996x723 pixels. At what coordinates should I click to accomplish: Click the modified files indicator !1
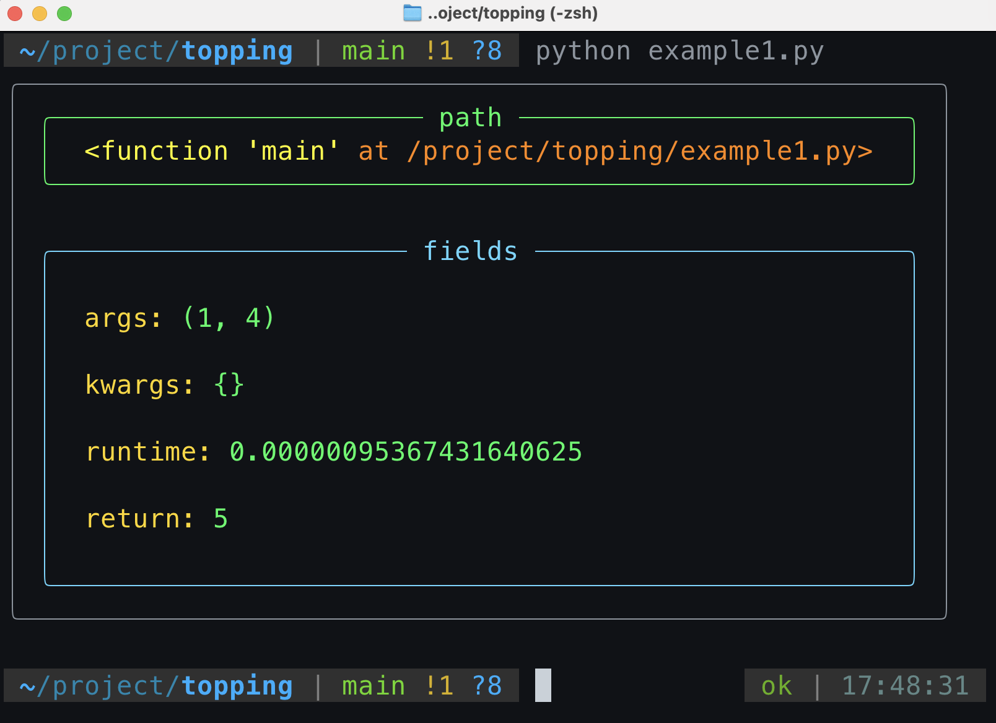441,51
